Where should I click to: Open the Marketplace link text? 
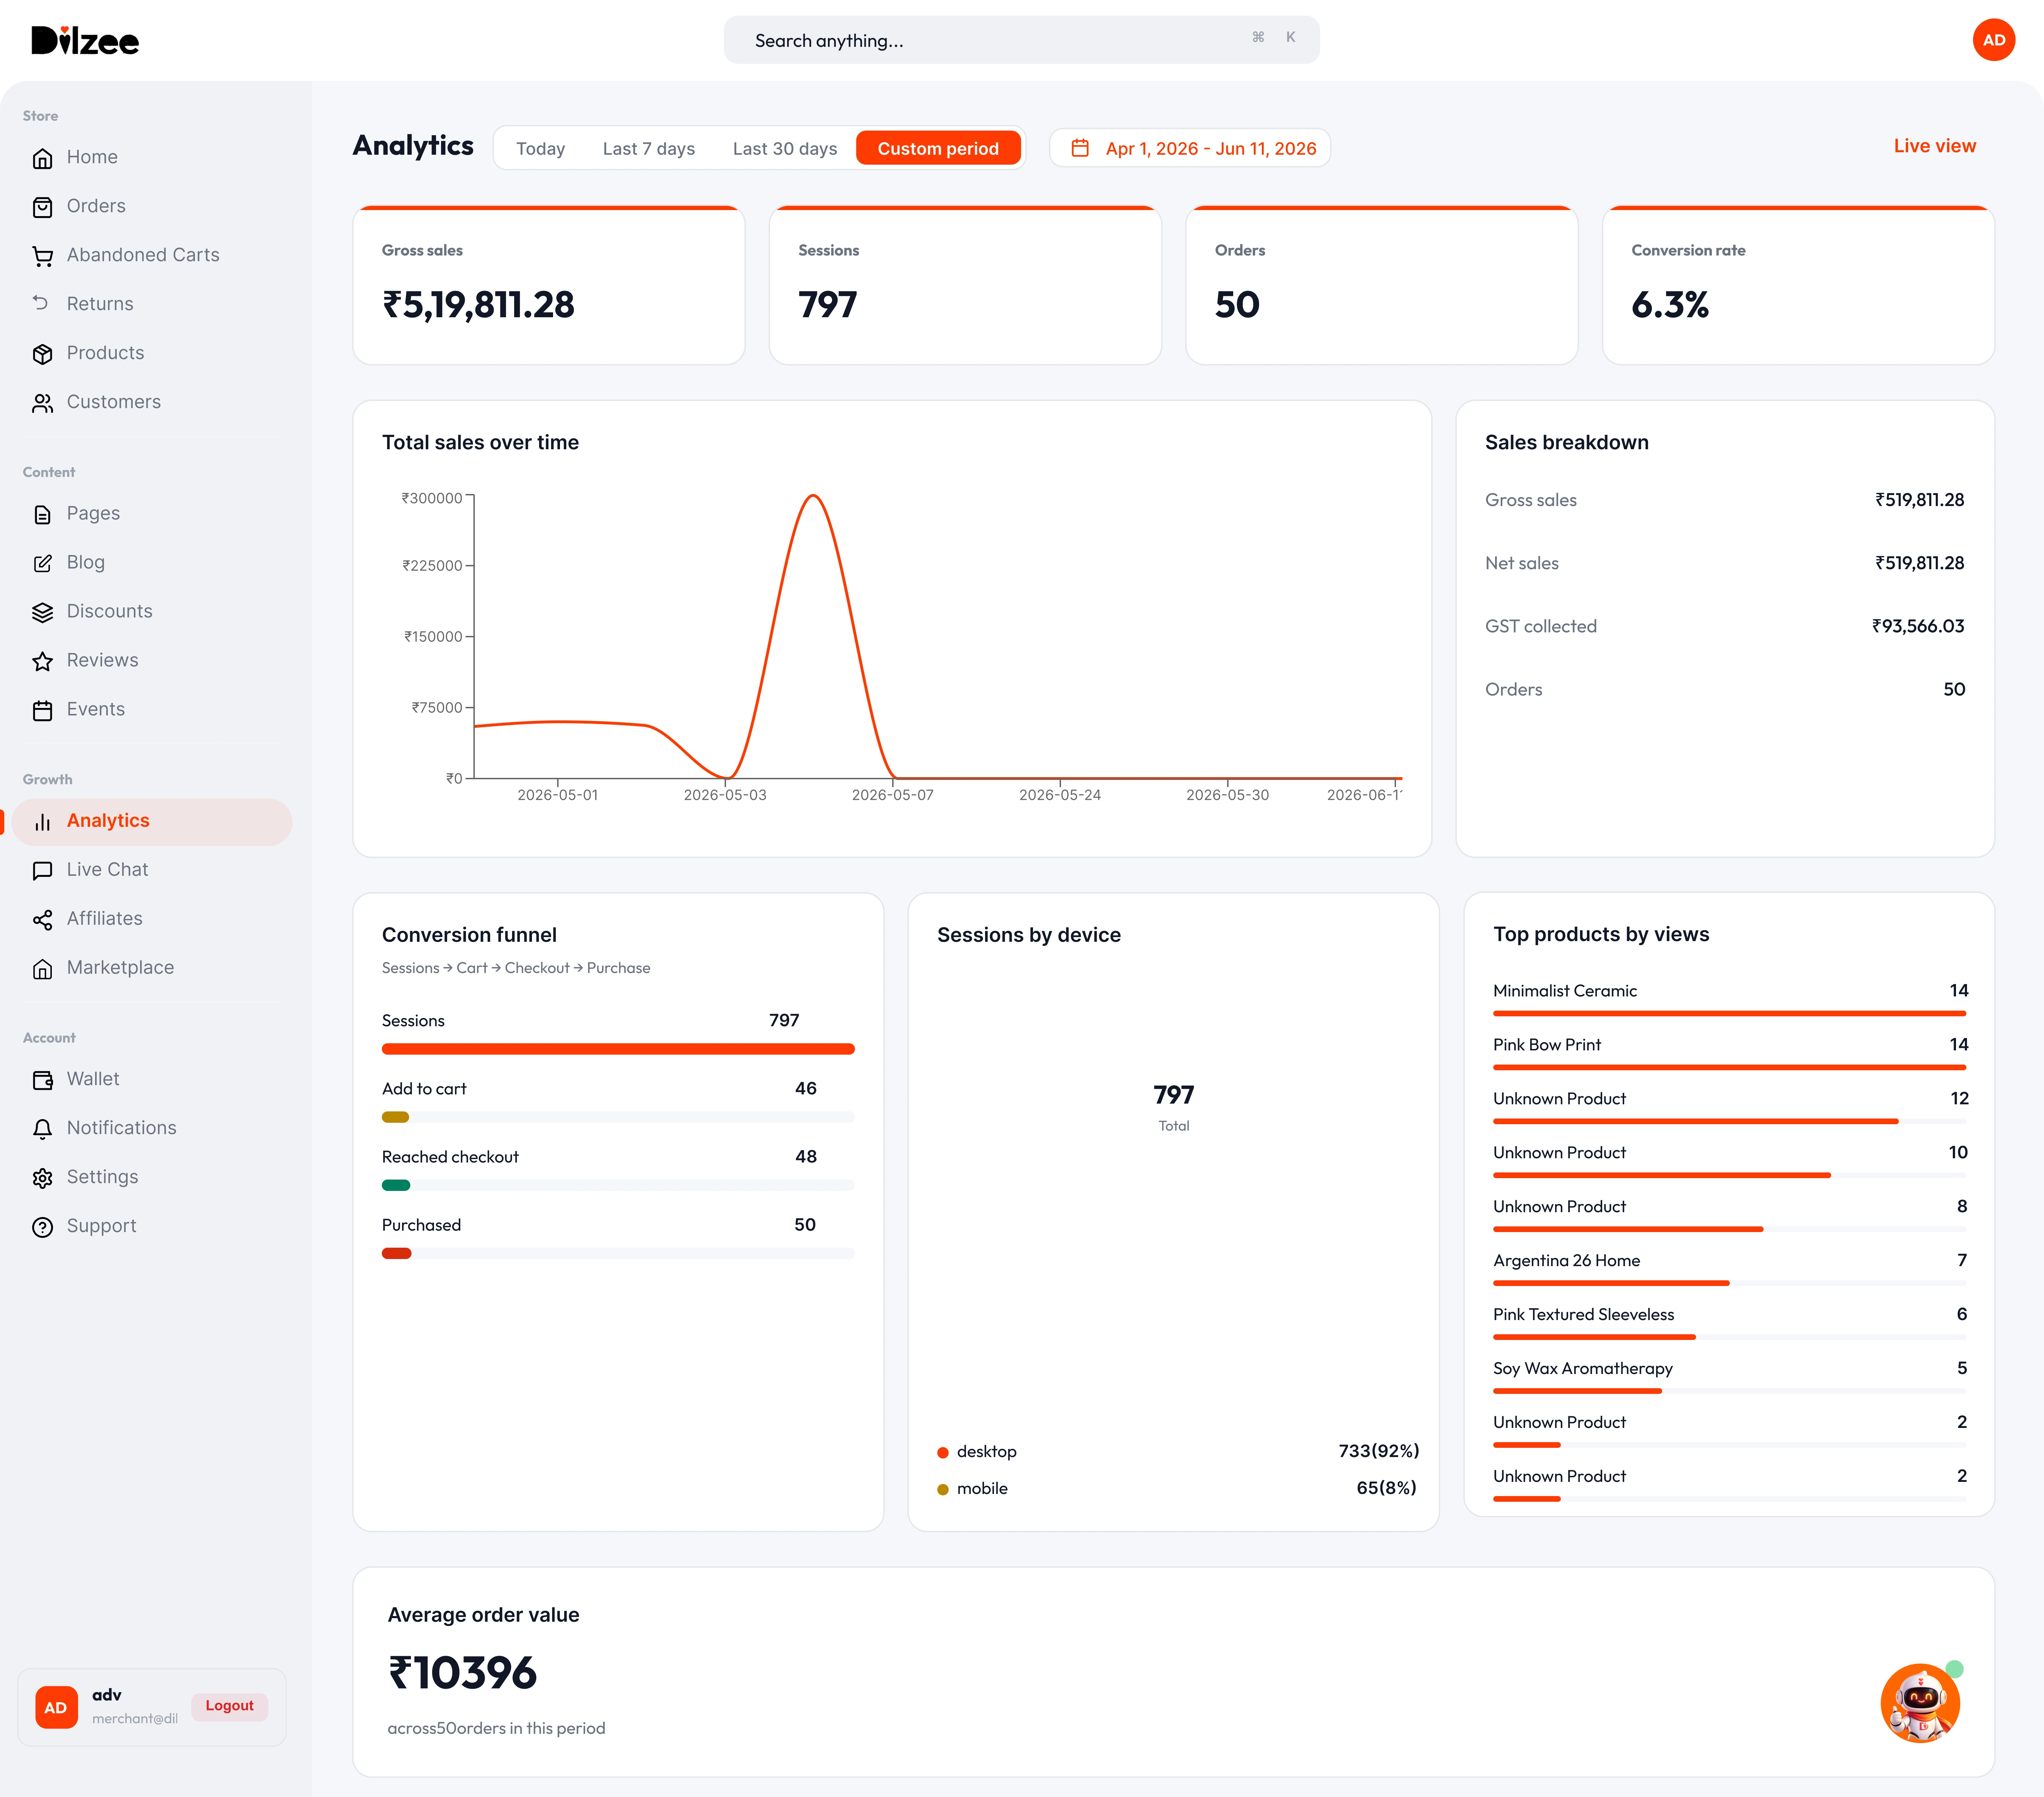click(x=120, y=968)
